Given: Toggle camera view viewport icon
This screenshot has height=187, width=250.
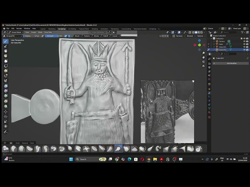Looking at the screenshot, I should [204, 62].
